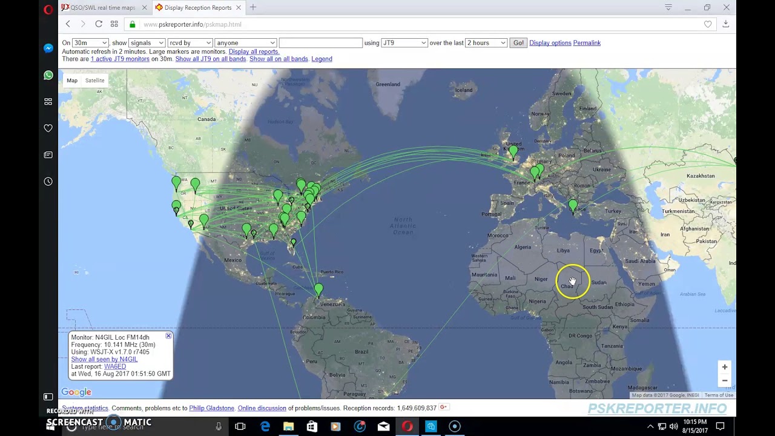Open Online discussion link

[262, 408]
